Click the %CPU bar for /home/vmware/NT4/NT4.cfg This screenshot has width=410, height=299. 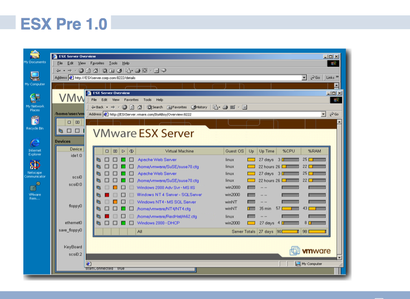tap(290, 209)
